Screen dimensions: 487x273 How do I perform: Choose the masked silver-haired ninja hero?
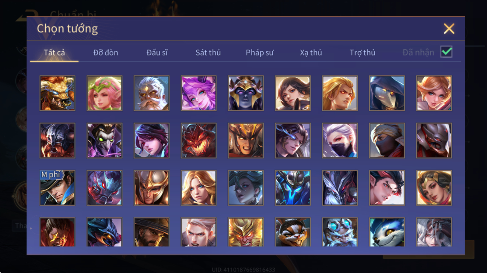coord(340,140)
